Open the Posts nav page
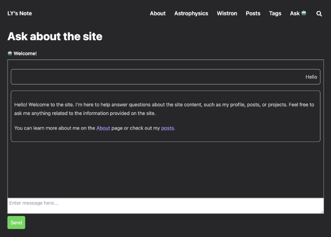The height and width of the screenshot is (237, 331). [253, 13]
